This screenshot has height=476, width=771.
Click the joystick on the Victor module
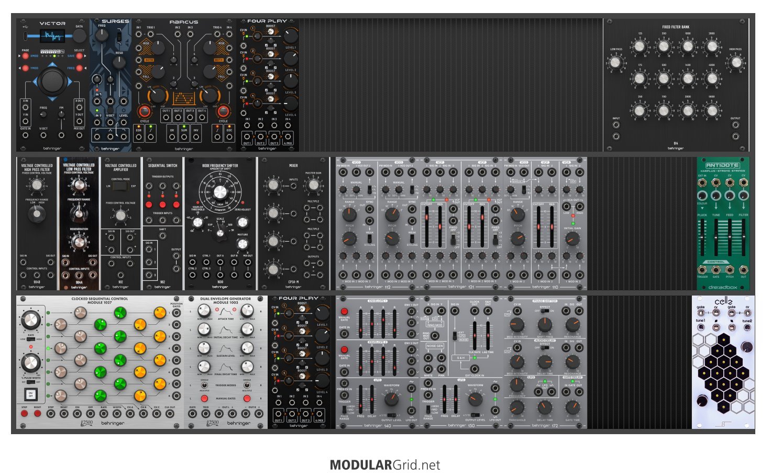coord(52,81)
